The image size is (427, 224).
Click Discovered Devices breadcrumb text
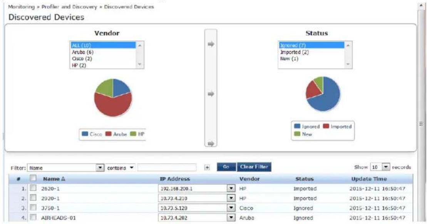129,7
